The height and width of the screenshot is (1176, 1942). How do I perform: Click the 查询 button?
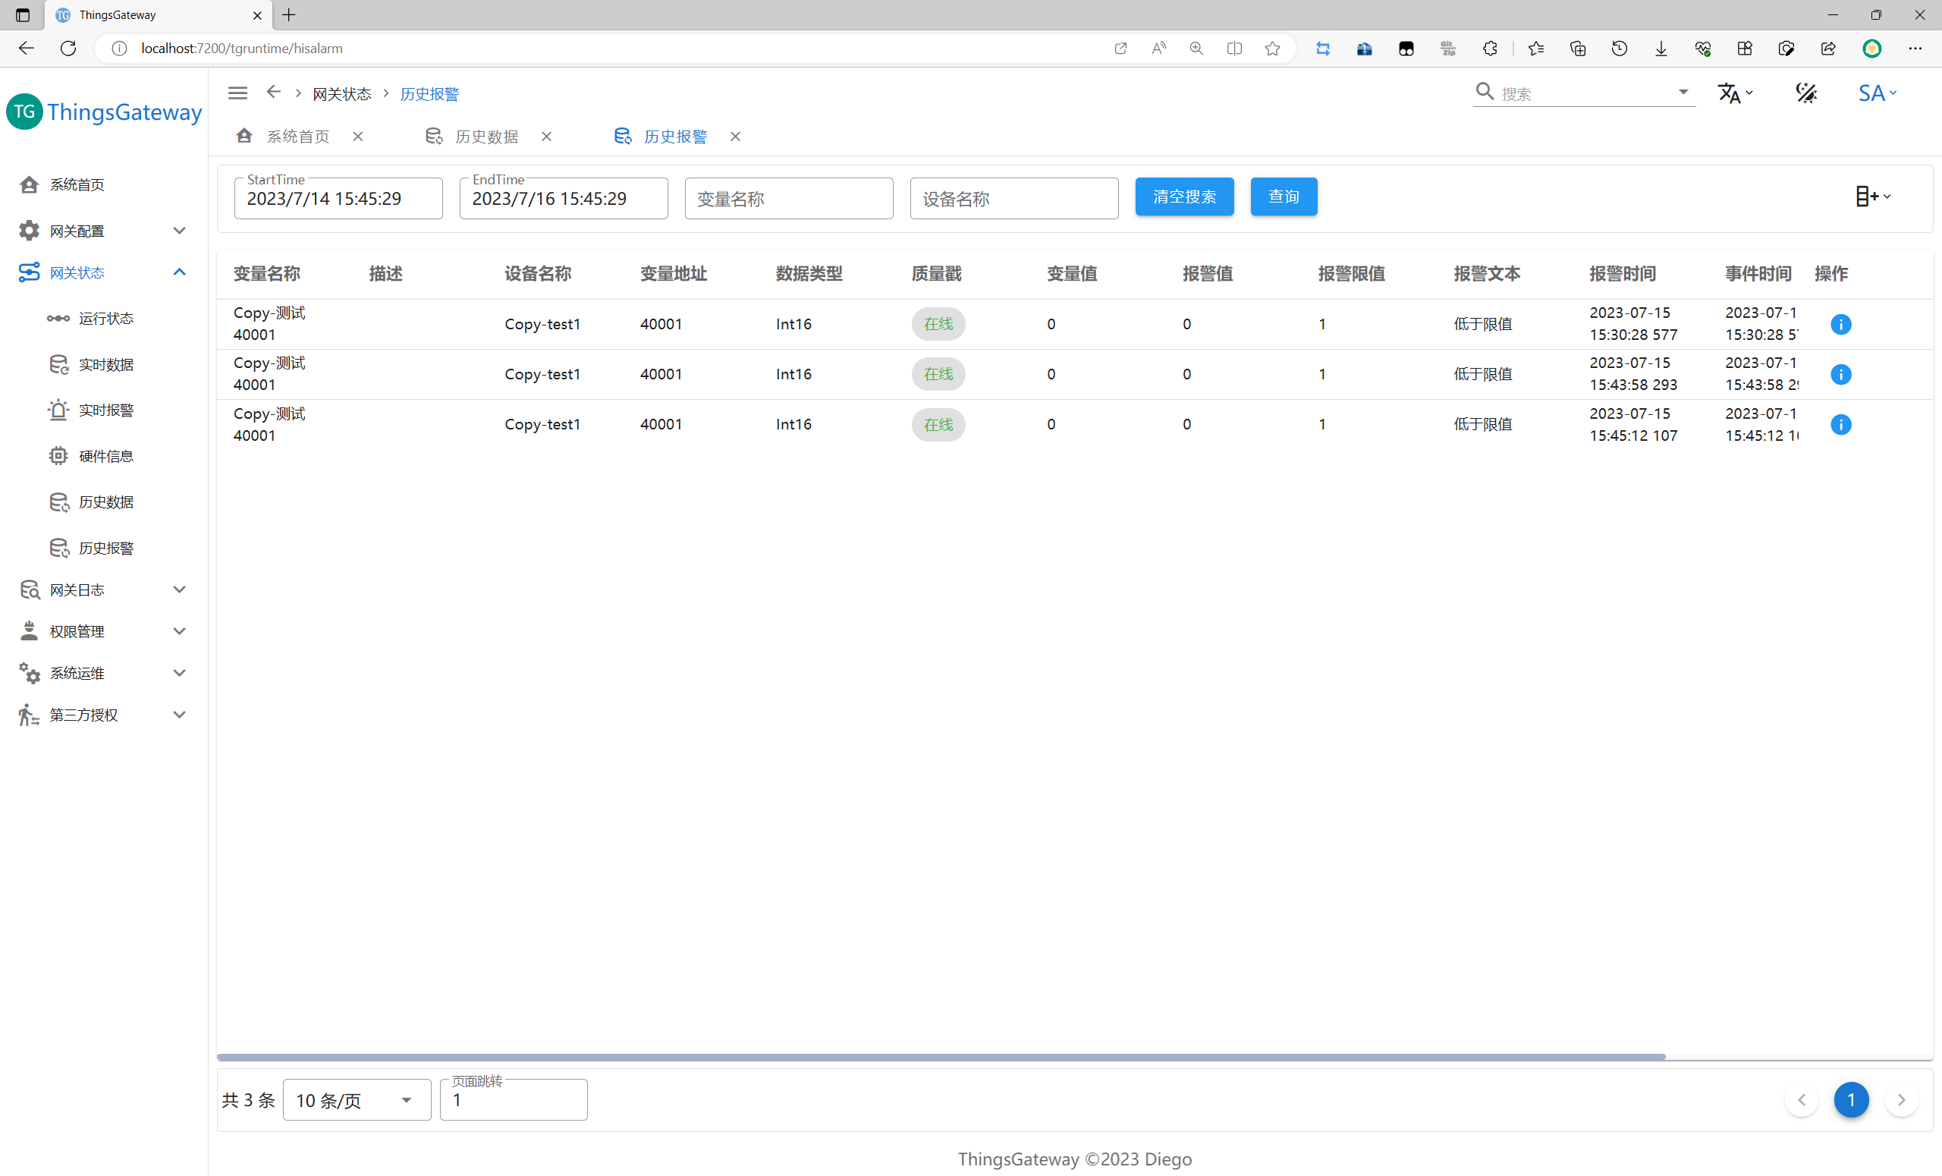1283,197
